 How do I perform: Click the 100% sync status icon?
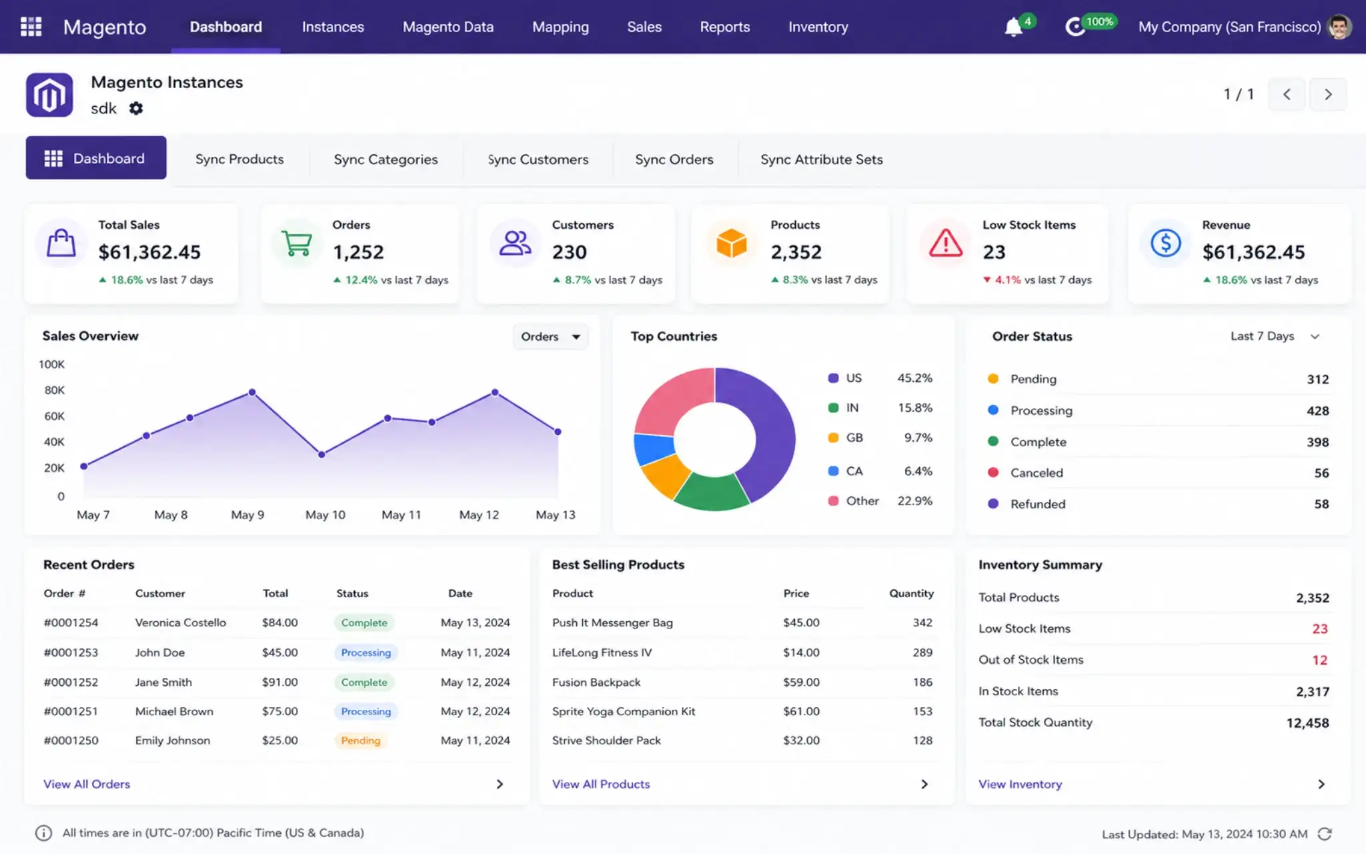click(x=1075, y=27)
